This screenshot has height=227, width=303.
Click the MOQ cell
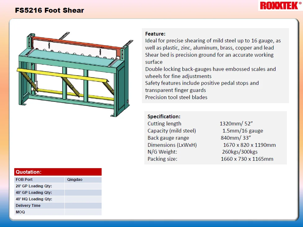tap(39, 212)
